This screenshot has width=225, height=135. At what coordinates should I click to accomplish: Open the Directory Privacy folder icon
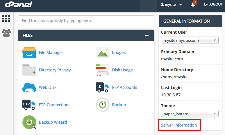pos(29,70)
